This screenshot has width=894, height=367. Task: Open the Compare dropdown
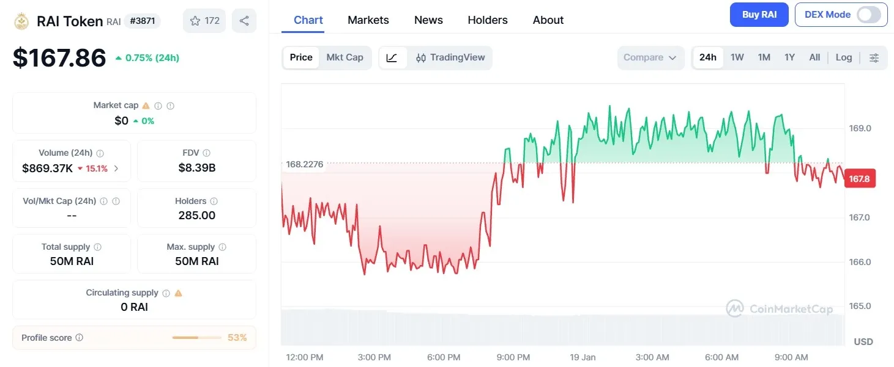click(650, 57)
